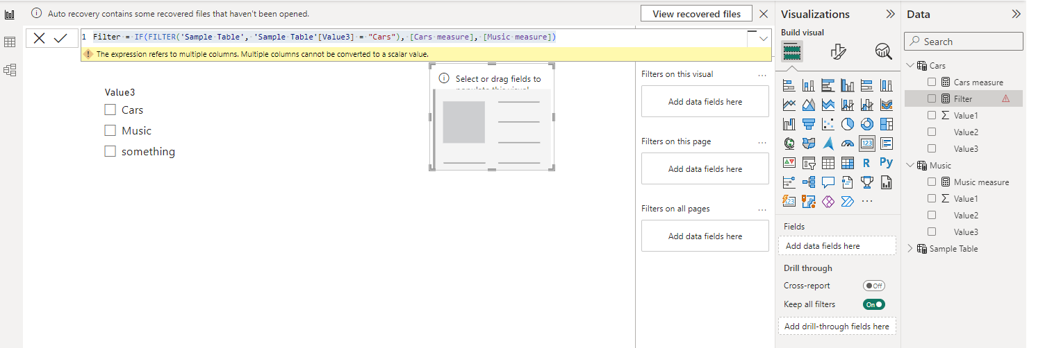This screenshot has height=348, width=1045.
Task: Choose Multi-row card visual
Action: [887, 144]
